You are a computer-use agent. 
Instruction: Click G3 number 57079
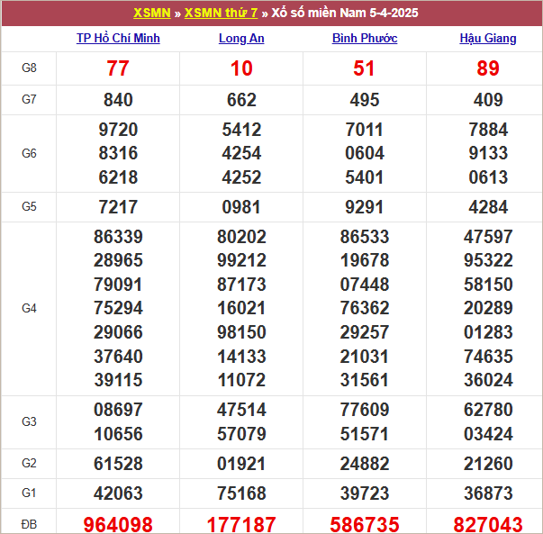coord(241,435)
